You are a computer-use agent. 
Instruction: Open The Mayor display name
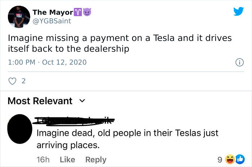tap(53, 12)
